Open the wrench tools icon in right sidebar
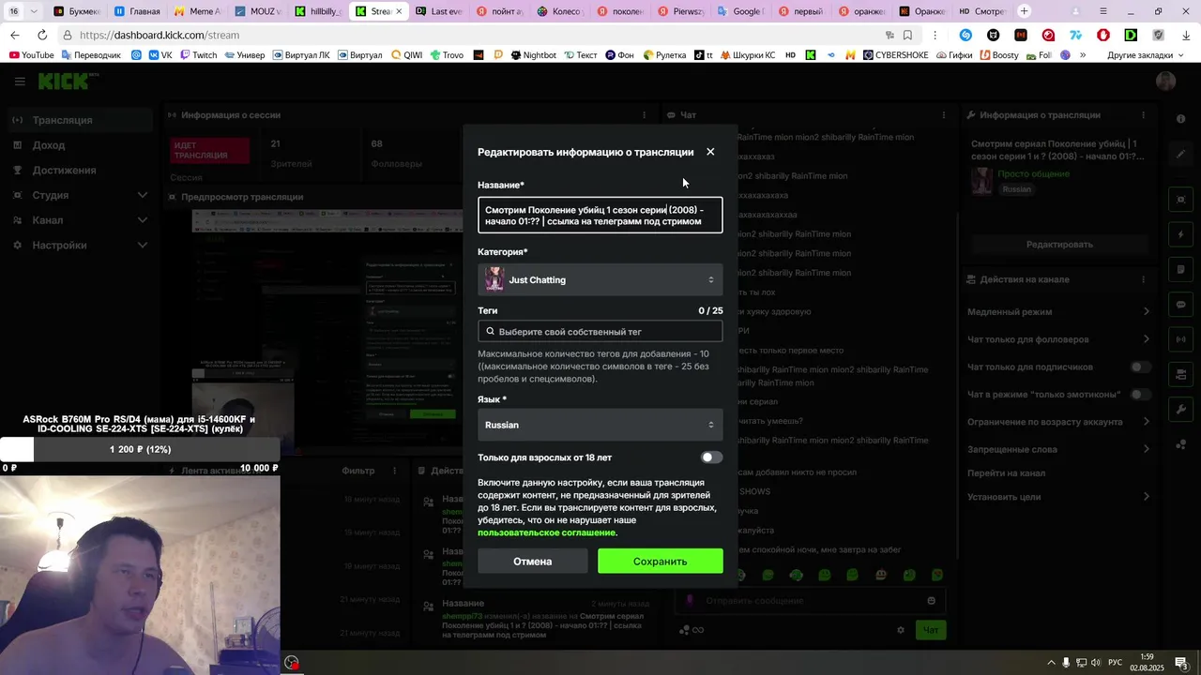 [1180, 410]
